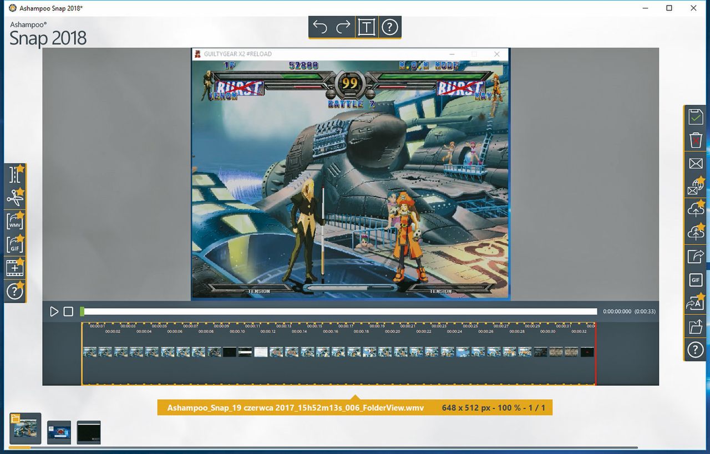Play the recorded video
710x454 pixels.
[x=54, y=312]
